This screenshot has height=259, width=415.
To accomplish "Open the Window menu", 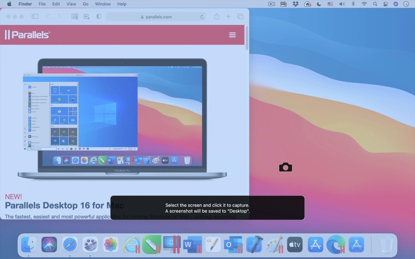I will pyautogui.click(x=103, y=4).
